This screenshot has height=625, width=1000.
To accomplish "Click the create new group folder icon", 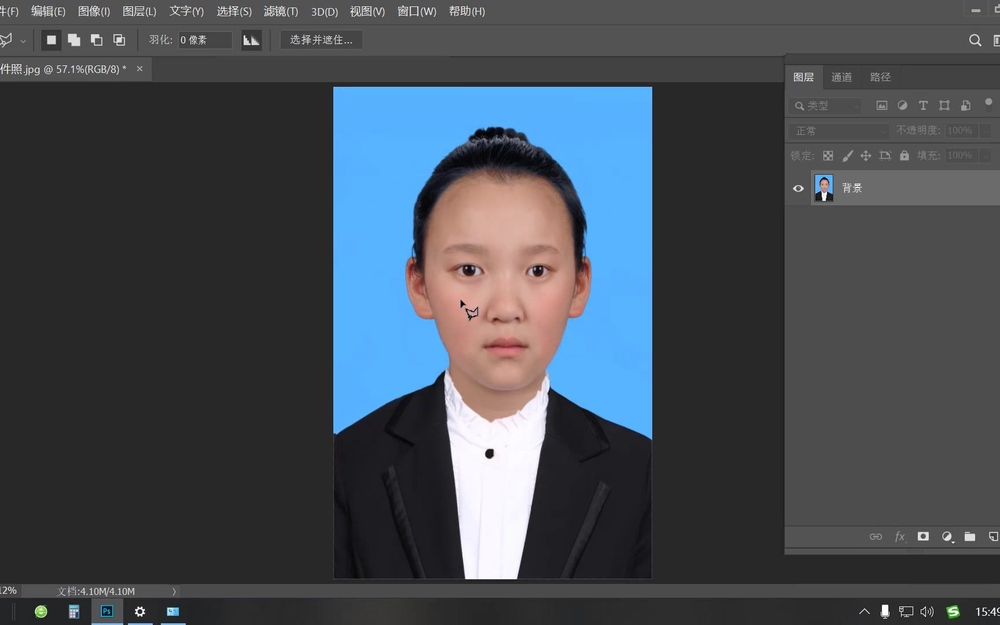I will click(970, 537).
